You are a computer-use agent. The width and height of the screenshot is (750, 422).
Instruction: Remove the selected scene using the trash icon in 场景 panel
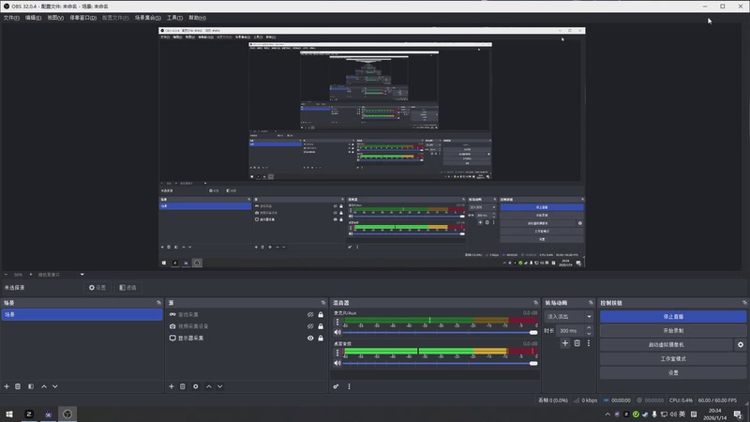(18, 386)
